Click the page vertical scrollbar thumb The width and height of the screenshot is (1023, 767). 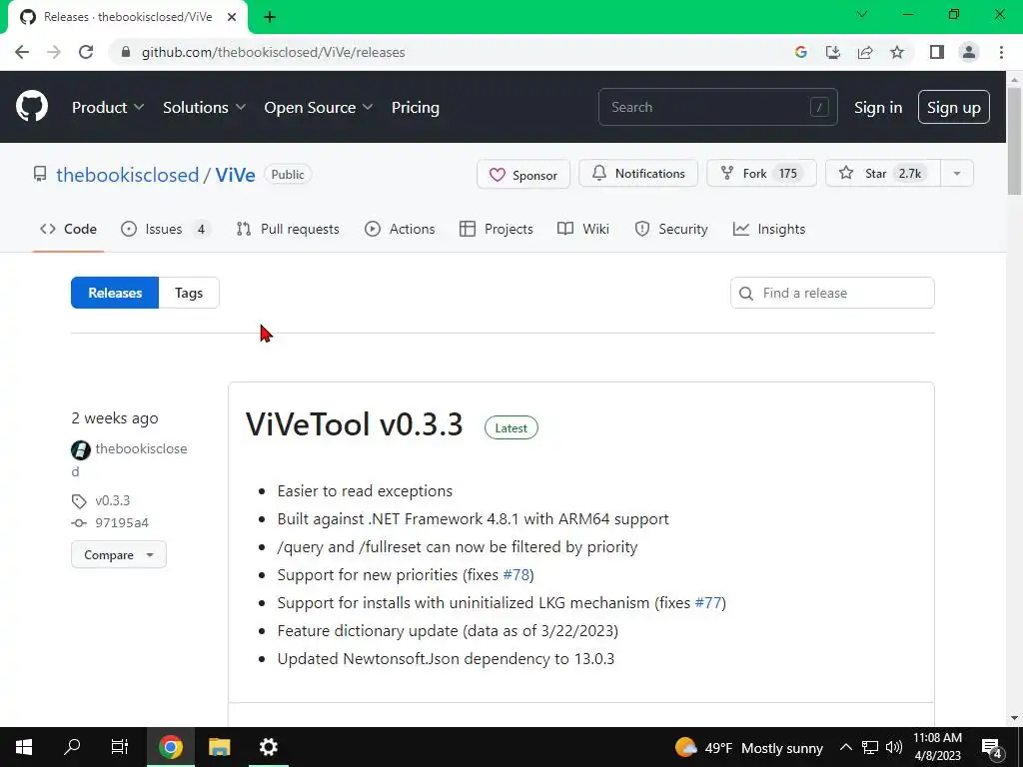(x=1014, y=140)
